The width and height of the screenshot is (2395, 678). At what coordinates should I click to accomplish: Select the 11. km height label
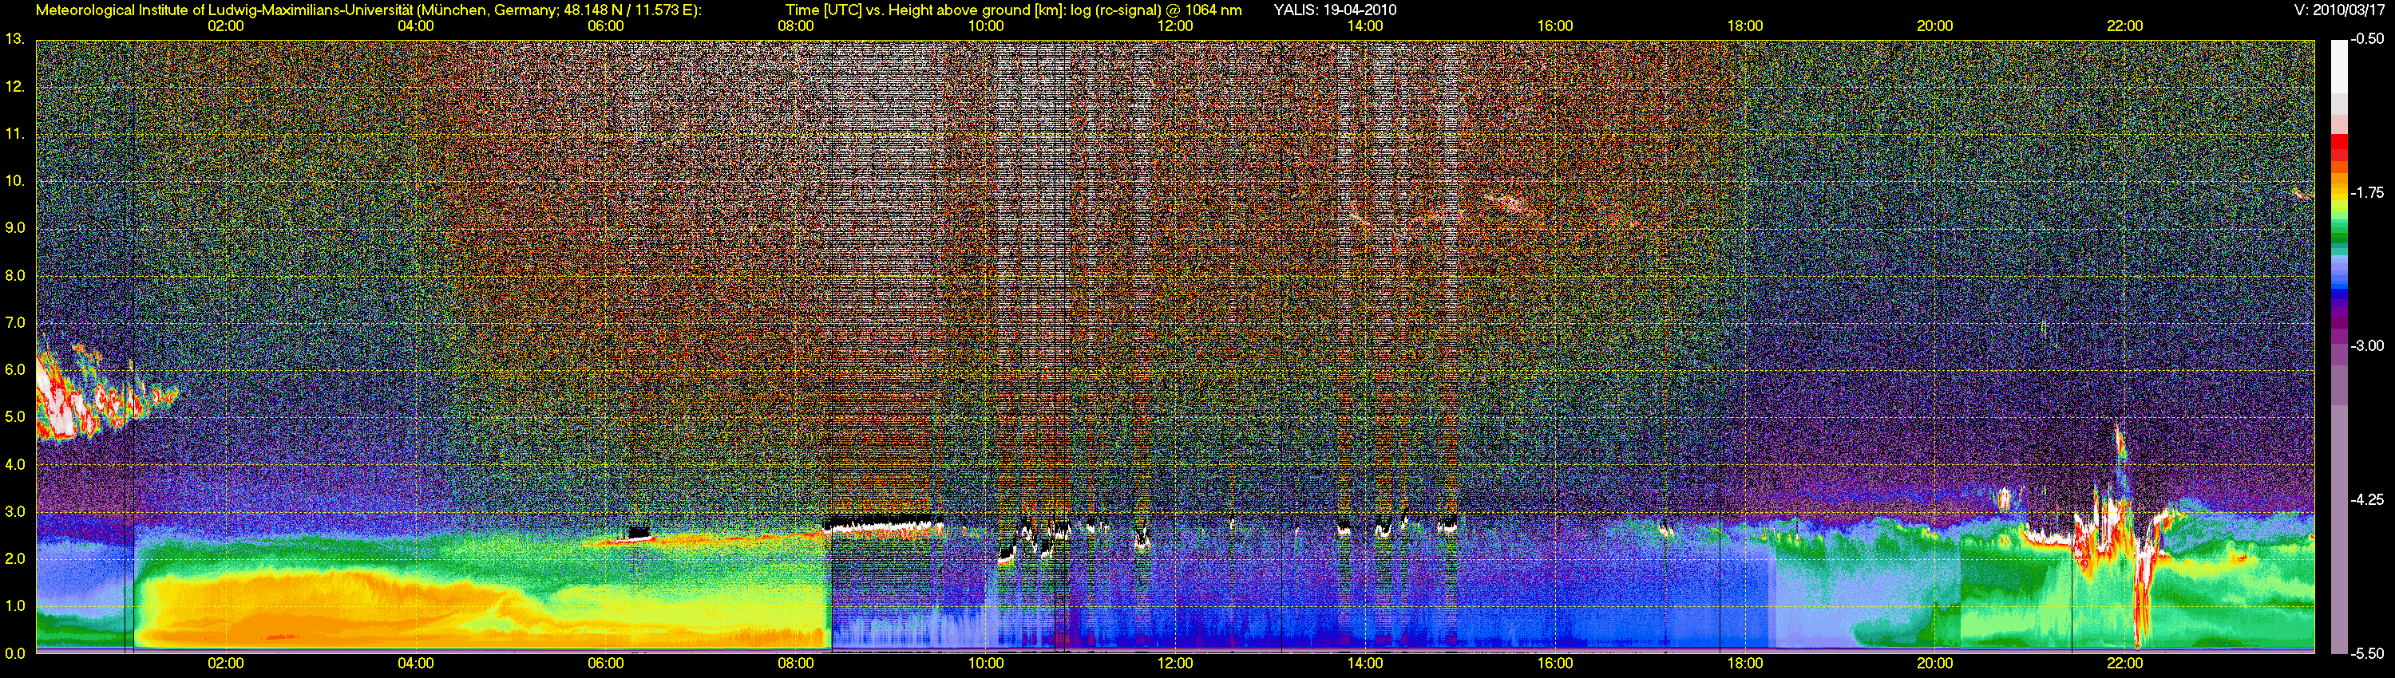pyautogui.click(x=14, y=134)
